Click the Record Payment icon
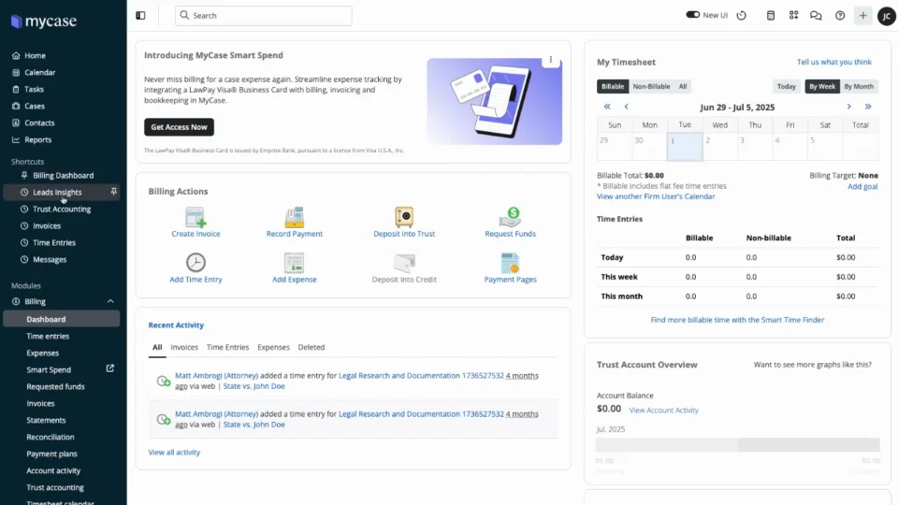 tap(295, 217)
